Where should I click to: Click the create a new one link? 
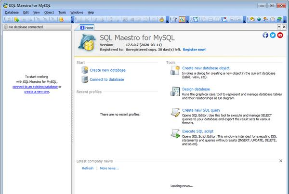(x=37, y=92)
